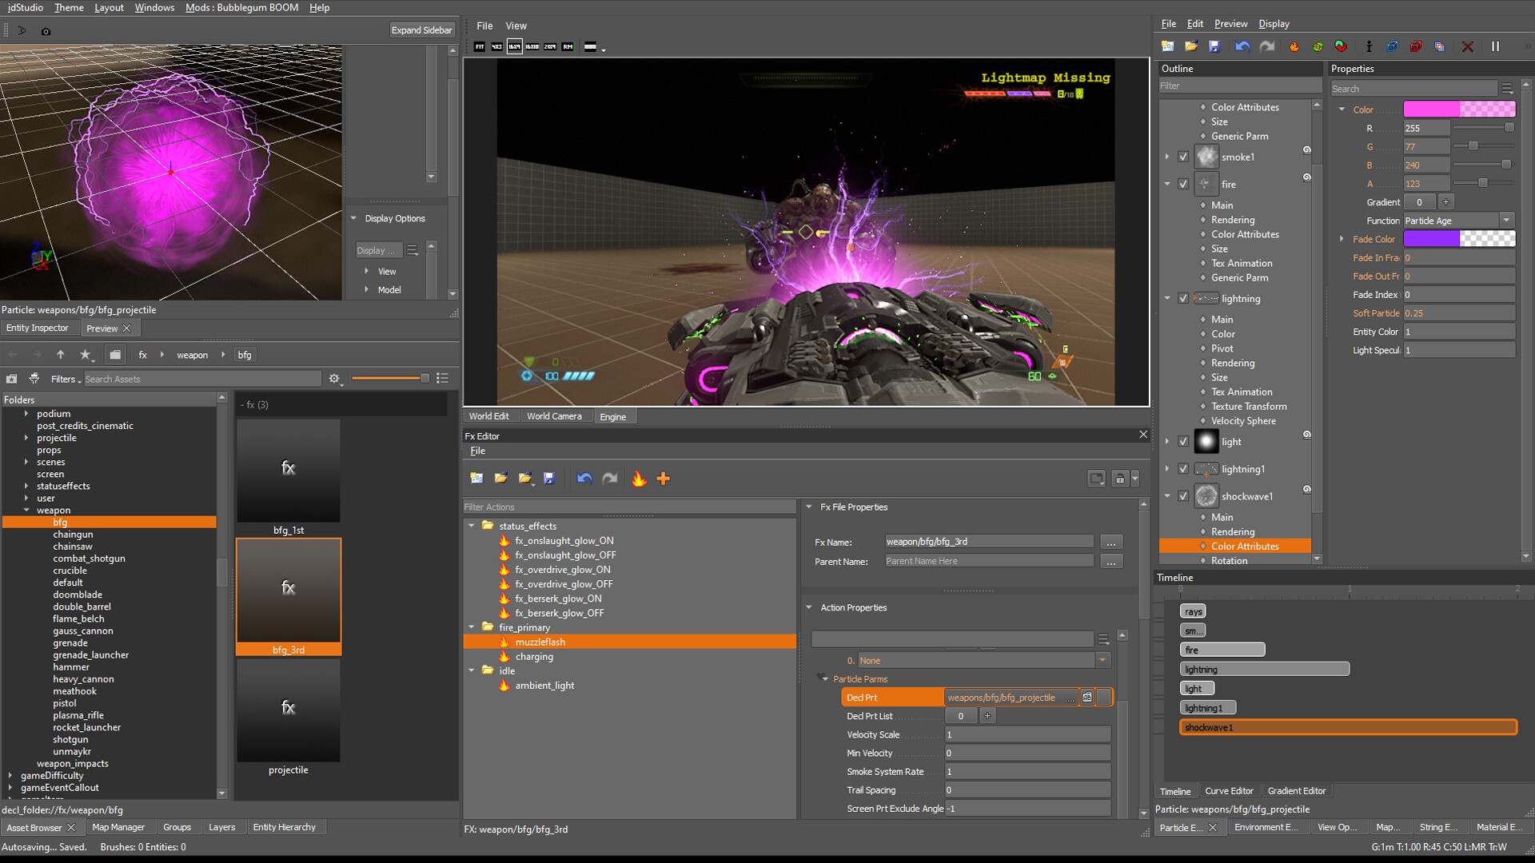Browse Fx Name using the ellipsis button

[x=1111, y=541]
